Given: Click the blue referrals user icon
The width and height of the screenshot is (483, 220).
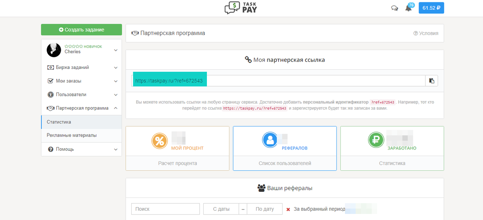Looking at the screenshot, I should coord(270,140).
